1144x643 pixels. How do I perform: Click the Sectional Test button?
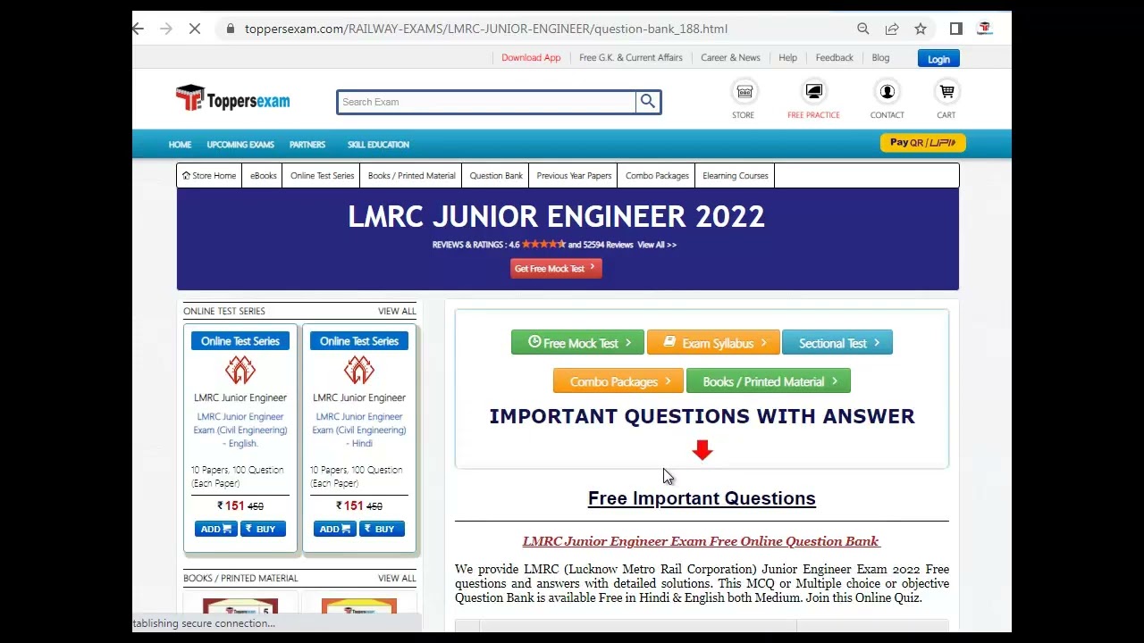point(837,343)
